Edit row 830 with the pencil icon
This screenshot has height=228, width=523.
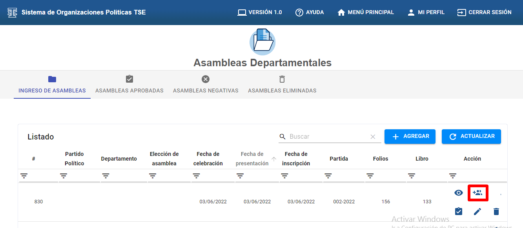477,212
